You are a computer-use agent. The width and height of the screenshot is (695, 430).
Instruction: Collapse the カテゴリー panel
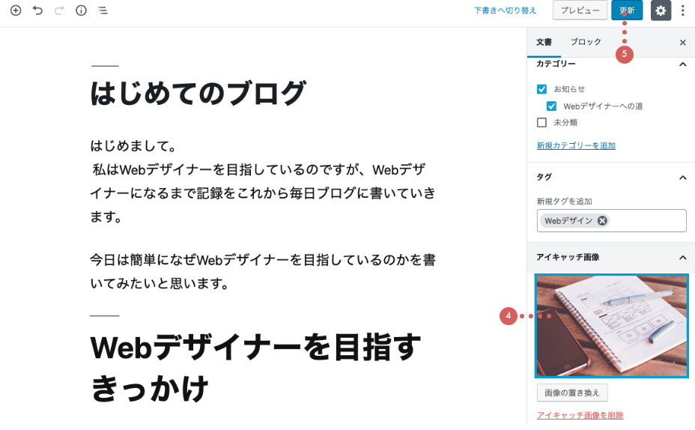click(x=682, y=64)
